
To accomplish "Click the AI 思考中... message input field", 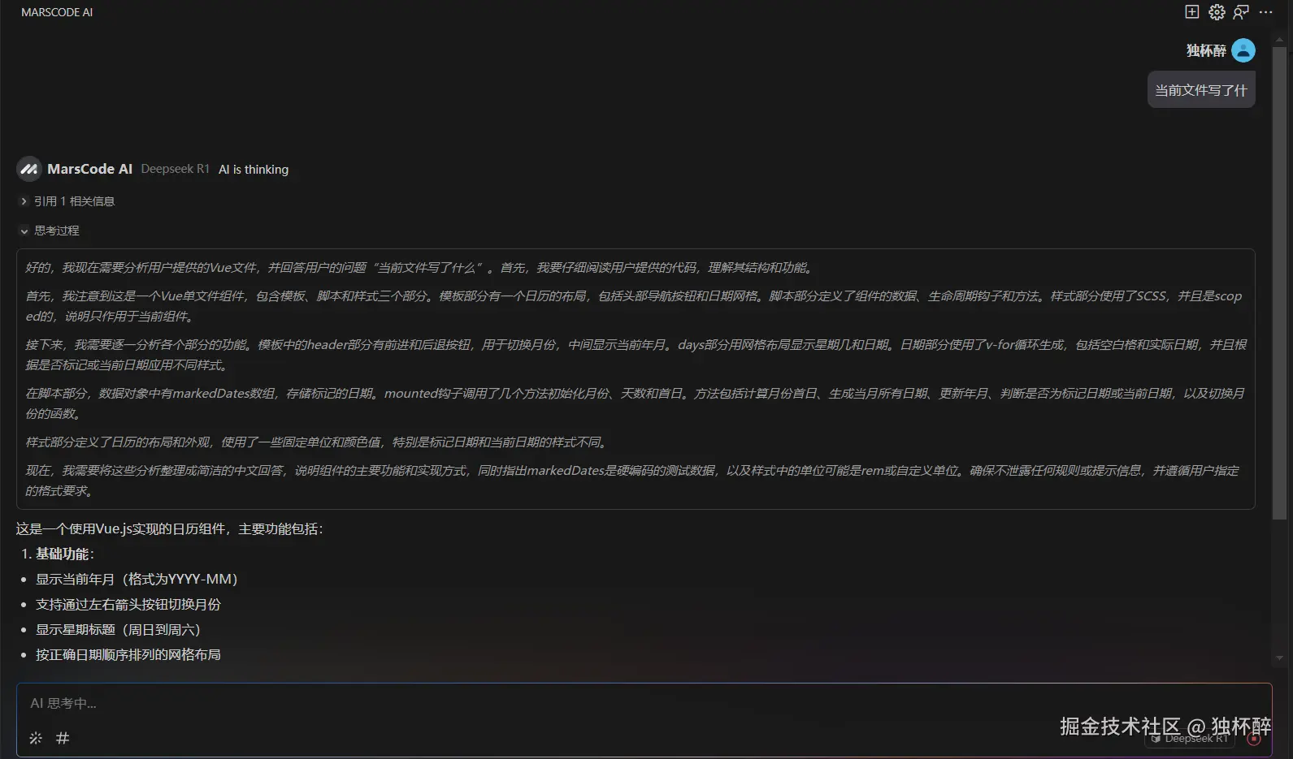I will pos(644,703).
